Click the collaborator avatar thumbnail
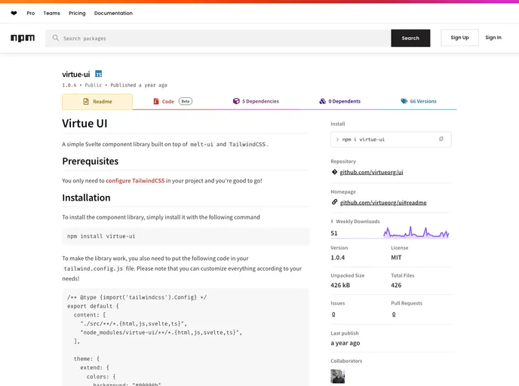 pyautogui.click(x=338, y=376)
